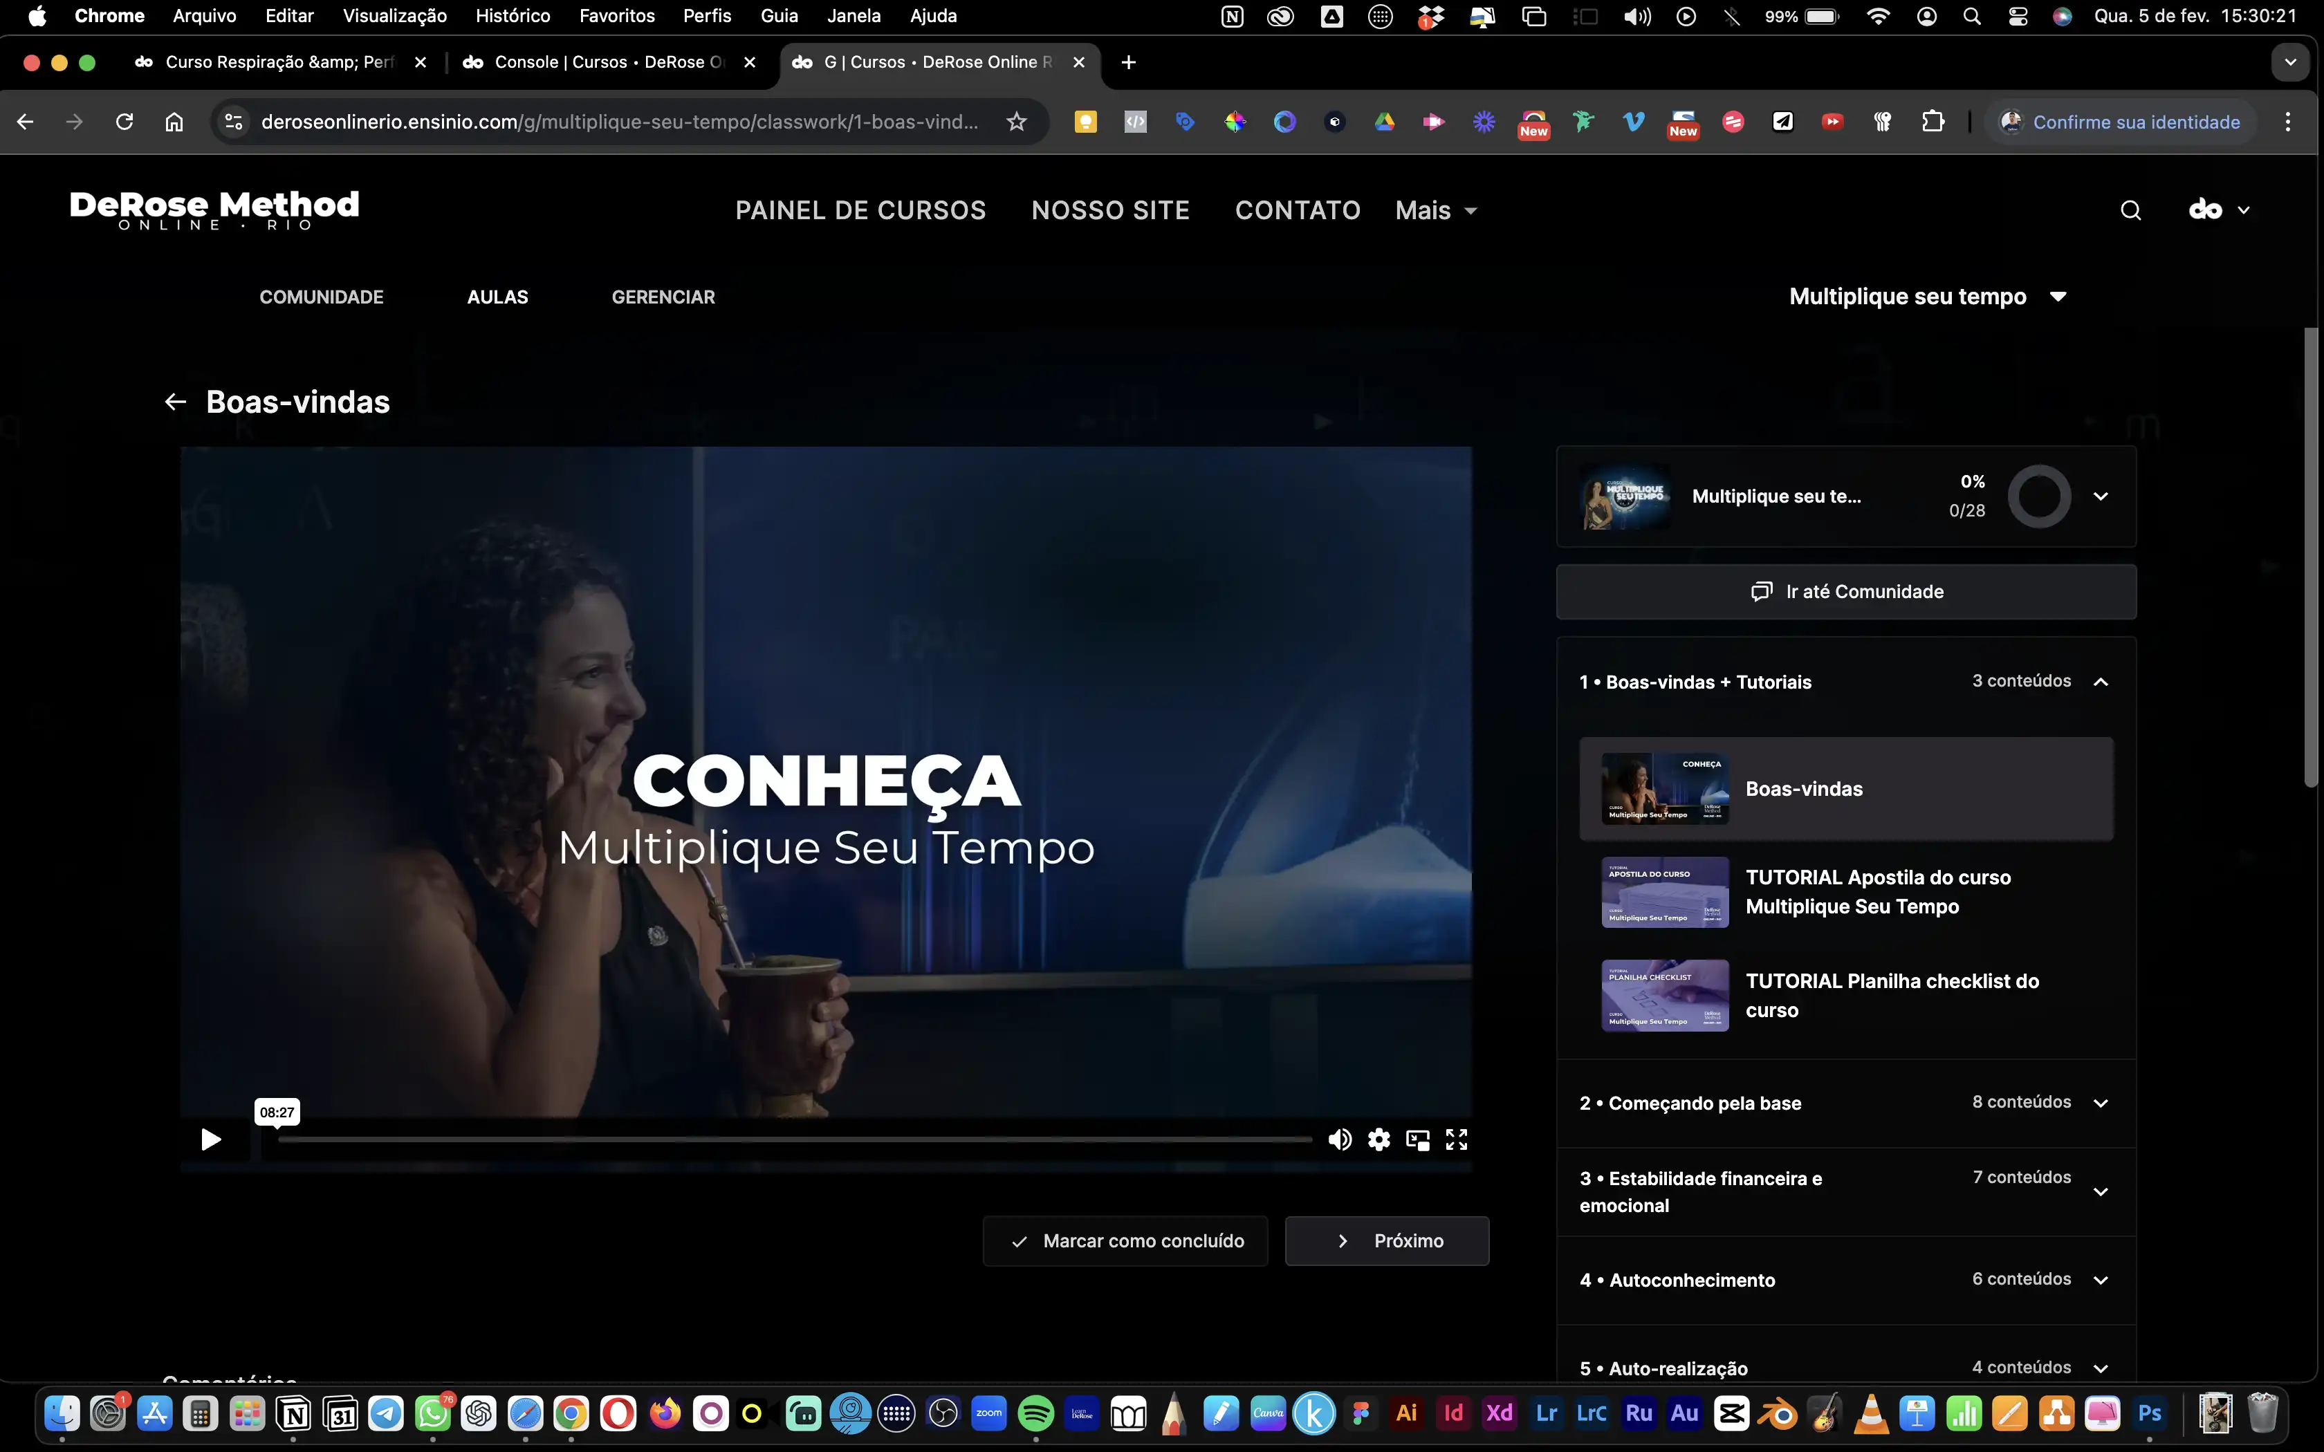
Task: Bookmark page with star icon
Action: click(x=1016, y=122)
